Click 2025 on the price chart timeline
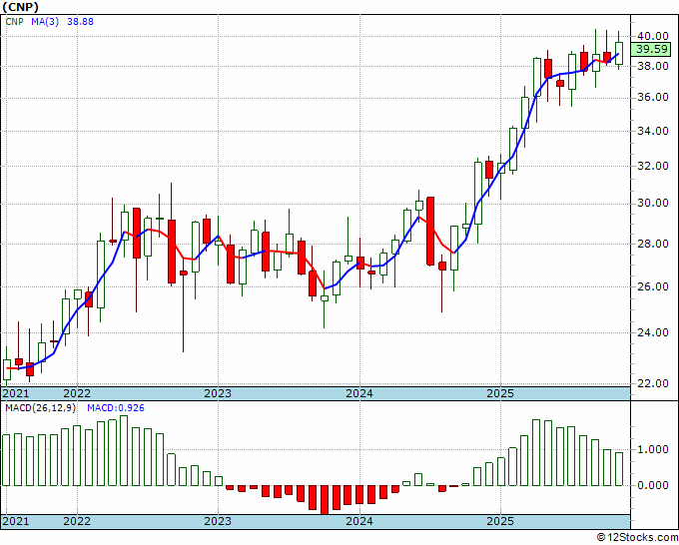Screen dimensions: 679x545 [500, 393]
